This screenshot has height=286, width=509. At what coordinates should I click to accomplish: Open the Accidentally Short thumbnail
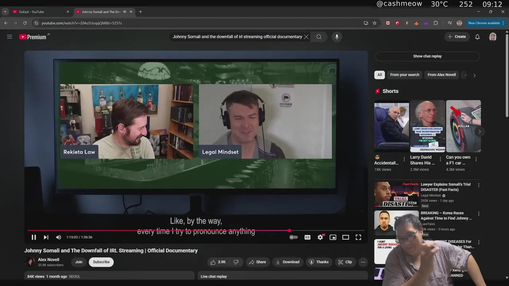point(392,126)
